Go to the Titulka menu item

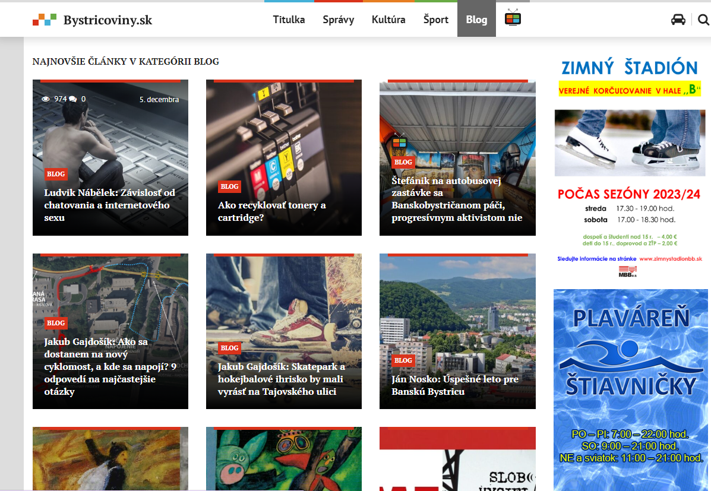click(x=289, y=20)
